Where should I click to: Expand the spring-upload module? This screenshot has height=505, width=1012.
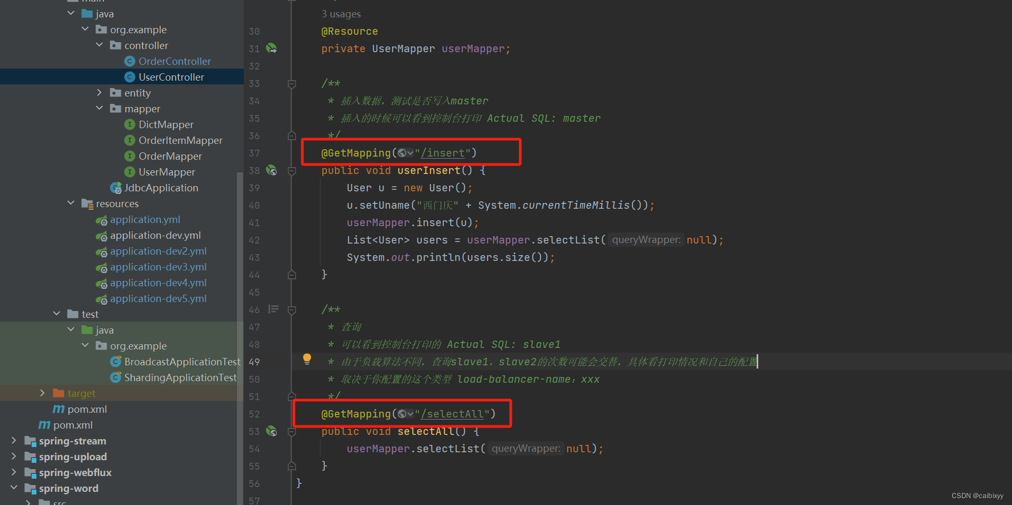coord(14,456)
